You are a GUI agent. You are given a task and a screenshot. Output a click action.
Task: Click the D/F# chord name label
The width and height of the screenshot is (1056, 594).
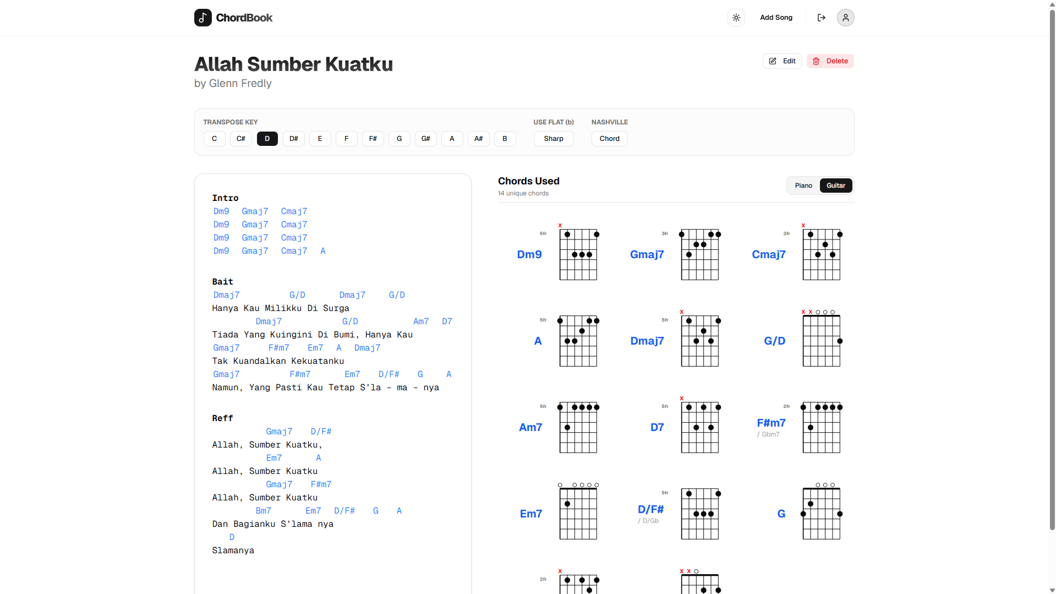pos(651,509)
